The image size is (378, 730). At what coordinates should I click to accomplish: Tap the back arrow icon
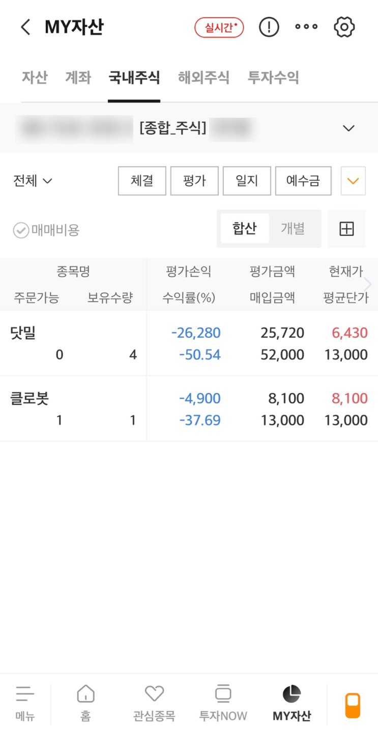[x=25, y=27]
